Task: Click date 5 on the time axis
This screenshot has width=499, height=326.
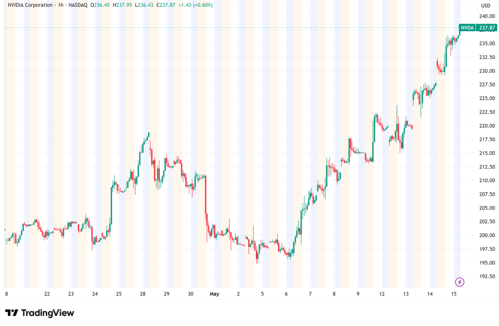Action: (262, 294)
